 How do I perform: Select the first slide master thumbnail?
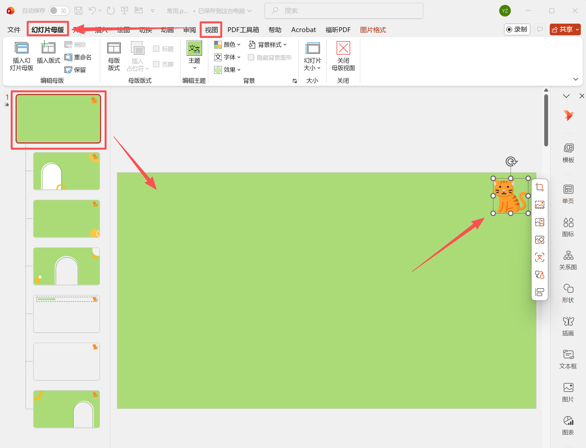pyautogui.click(x=58, y=119)
